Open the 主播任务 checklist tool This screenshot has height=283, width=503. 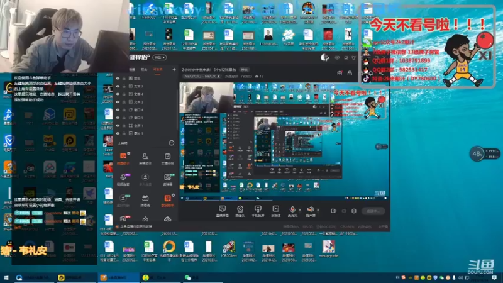(x=167, y=158)
